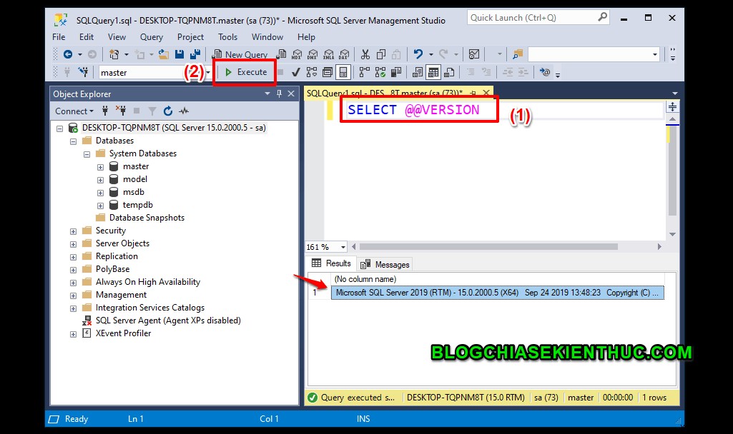Viewport: 733px width, 434px height.
Task: Toggle Results to Grid output mode
Action: tap(433, 71)
